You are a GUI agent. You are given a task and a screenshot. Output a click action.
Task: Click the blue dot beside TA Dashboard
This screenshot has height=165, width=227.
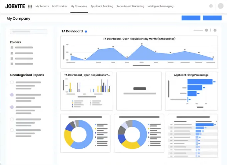click(86, 31)
